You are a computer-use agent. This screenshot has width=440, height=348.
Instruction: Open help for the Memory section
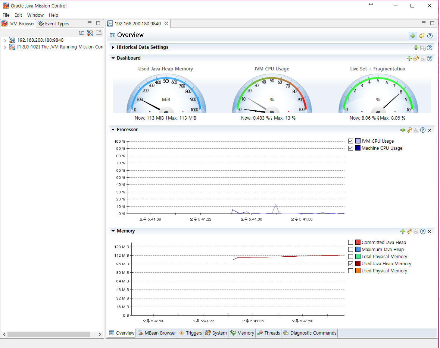423,231
